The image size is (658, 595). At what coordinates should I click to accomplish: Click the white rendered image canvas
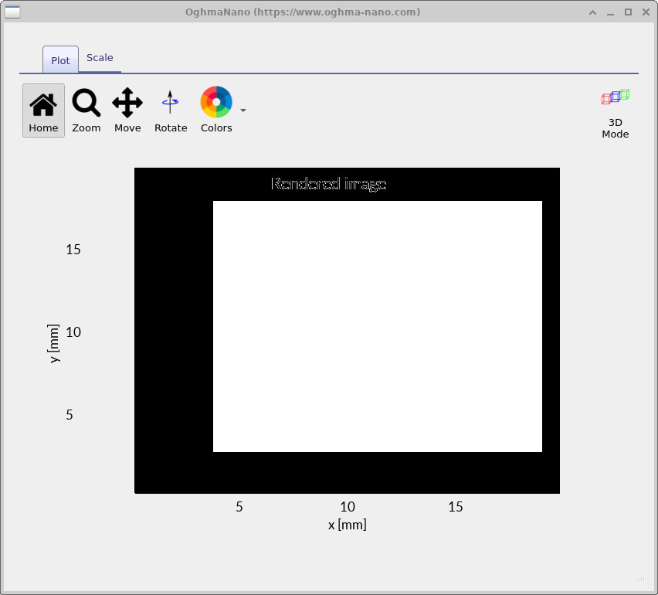(x=378, y=325)
